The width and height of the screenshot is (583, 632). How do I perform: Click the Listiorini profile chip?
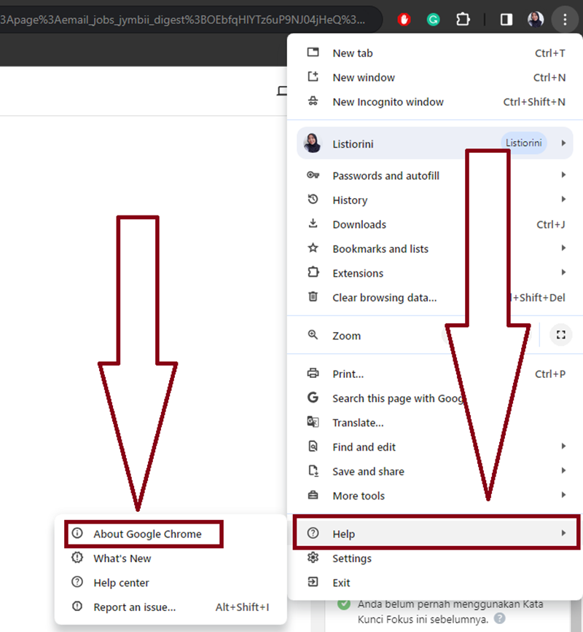[x=524, y=143]
